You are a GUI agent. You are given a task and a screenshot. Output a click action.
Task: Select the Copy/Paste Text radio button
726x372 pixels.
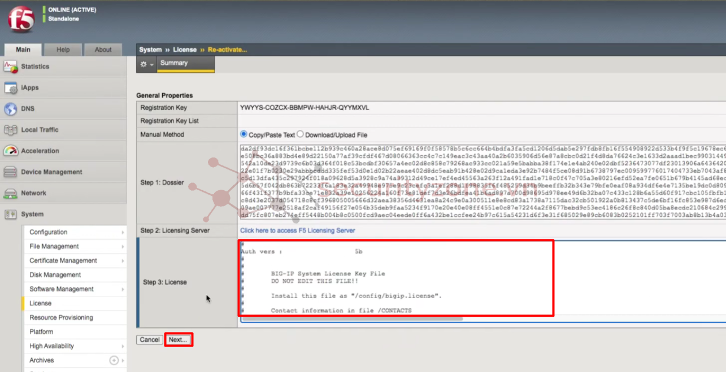244,134
